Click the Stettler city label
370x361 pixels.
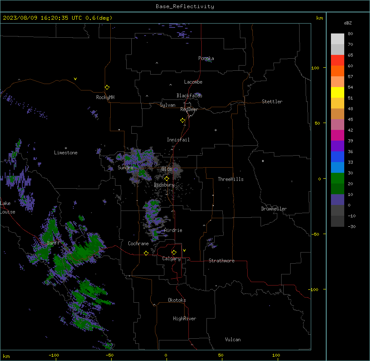click(x=272, y=102)
